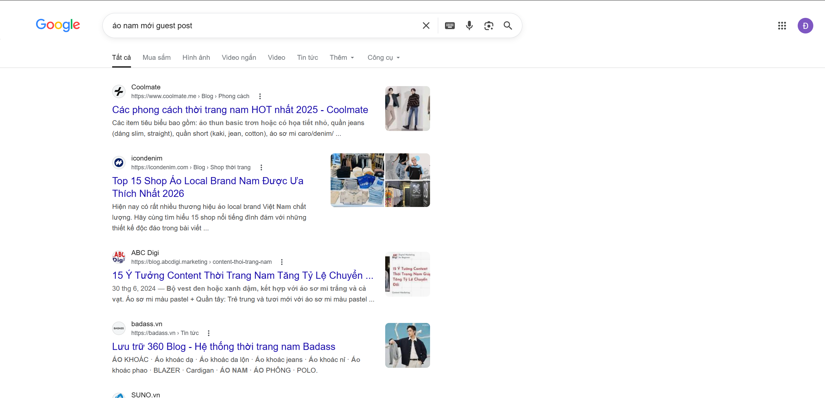
Task: Open more options for the ABC Digi result
Action: coord(282,262)
